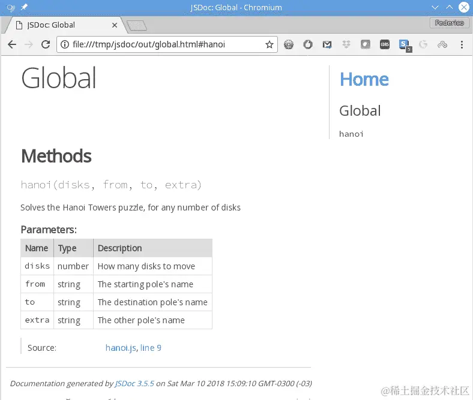The image size is (473, 400).
Task: Click 'Solves the Hanoi Towers puzzle' description
Action: (x=130, y=207)
